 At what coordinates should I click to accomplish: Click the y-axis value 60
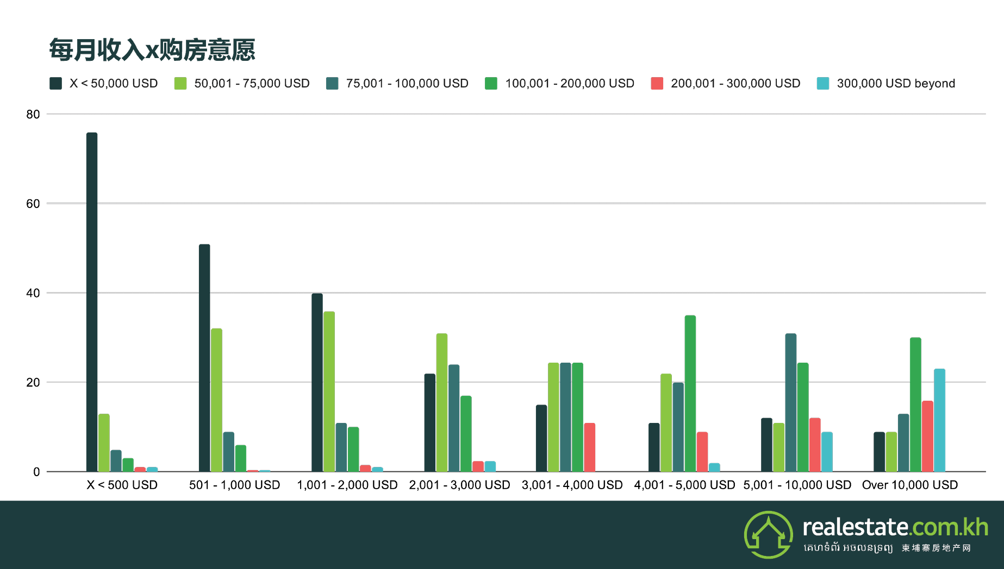tap(33, 204)
